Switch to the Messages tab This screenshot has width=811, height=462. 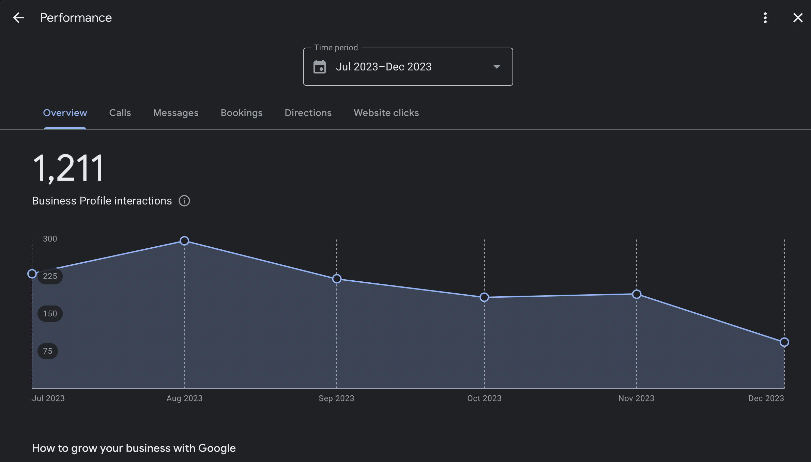tap(176, 113)
